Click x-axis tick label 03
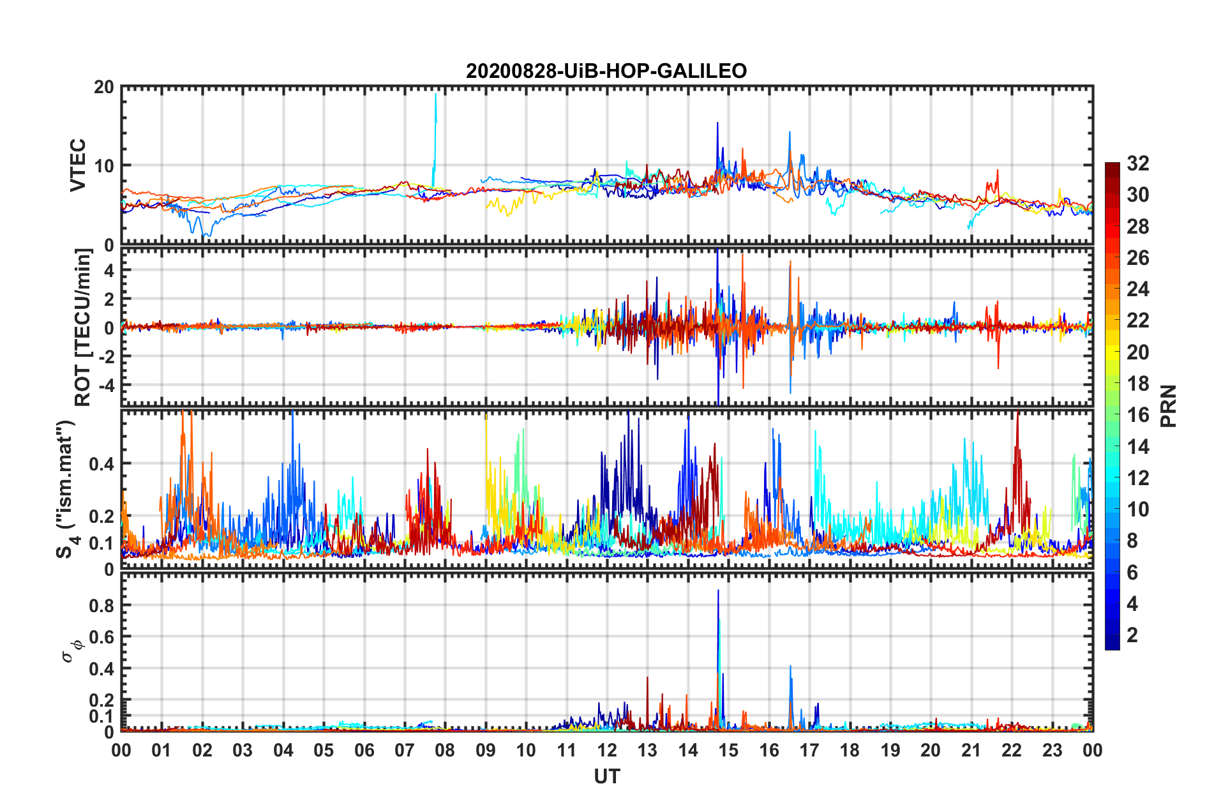This screenshot has height=812, width=1214. pos(243,750)
